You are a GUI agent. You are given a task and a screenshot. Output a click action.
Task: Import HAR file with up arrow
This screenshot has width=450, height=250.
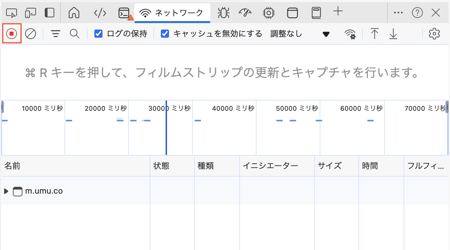[x=374, y=34]
